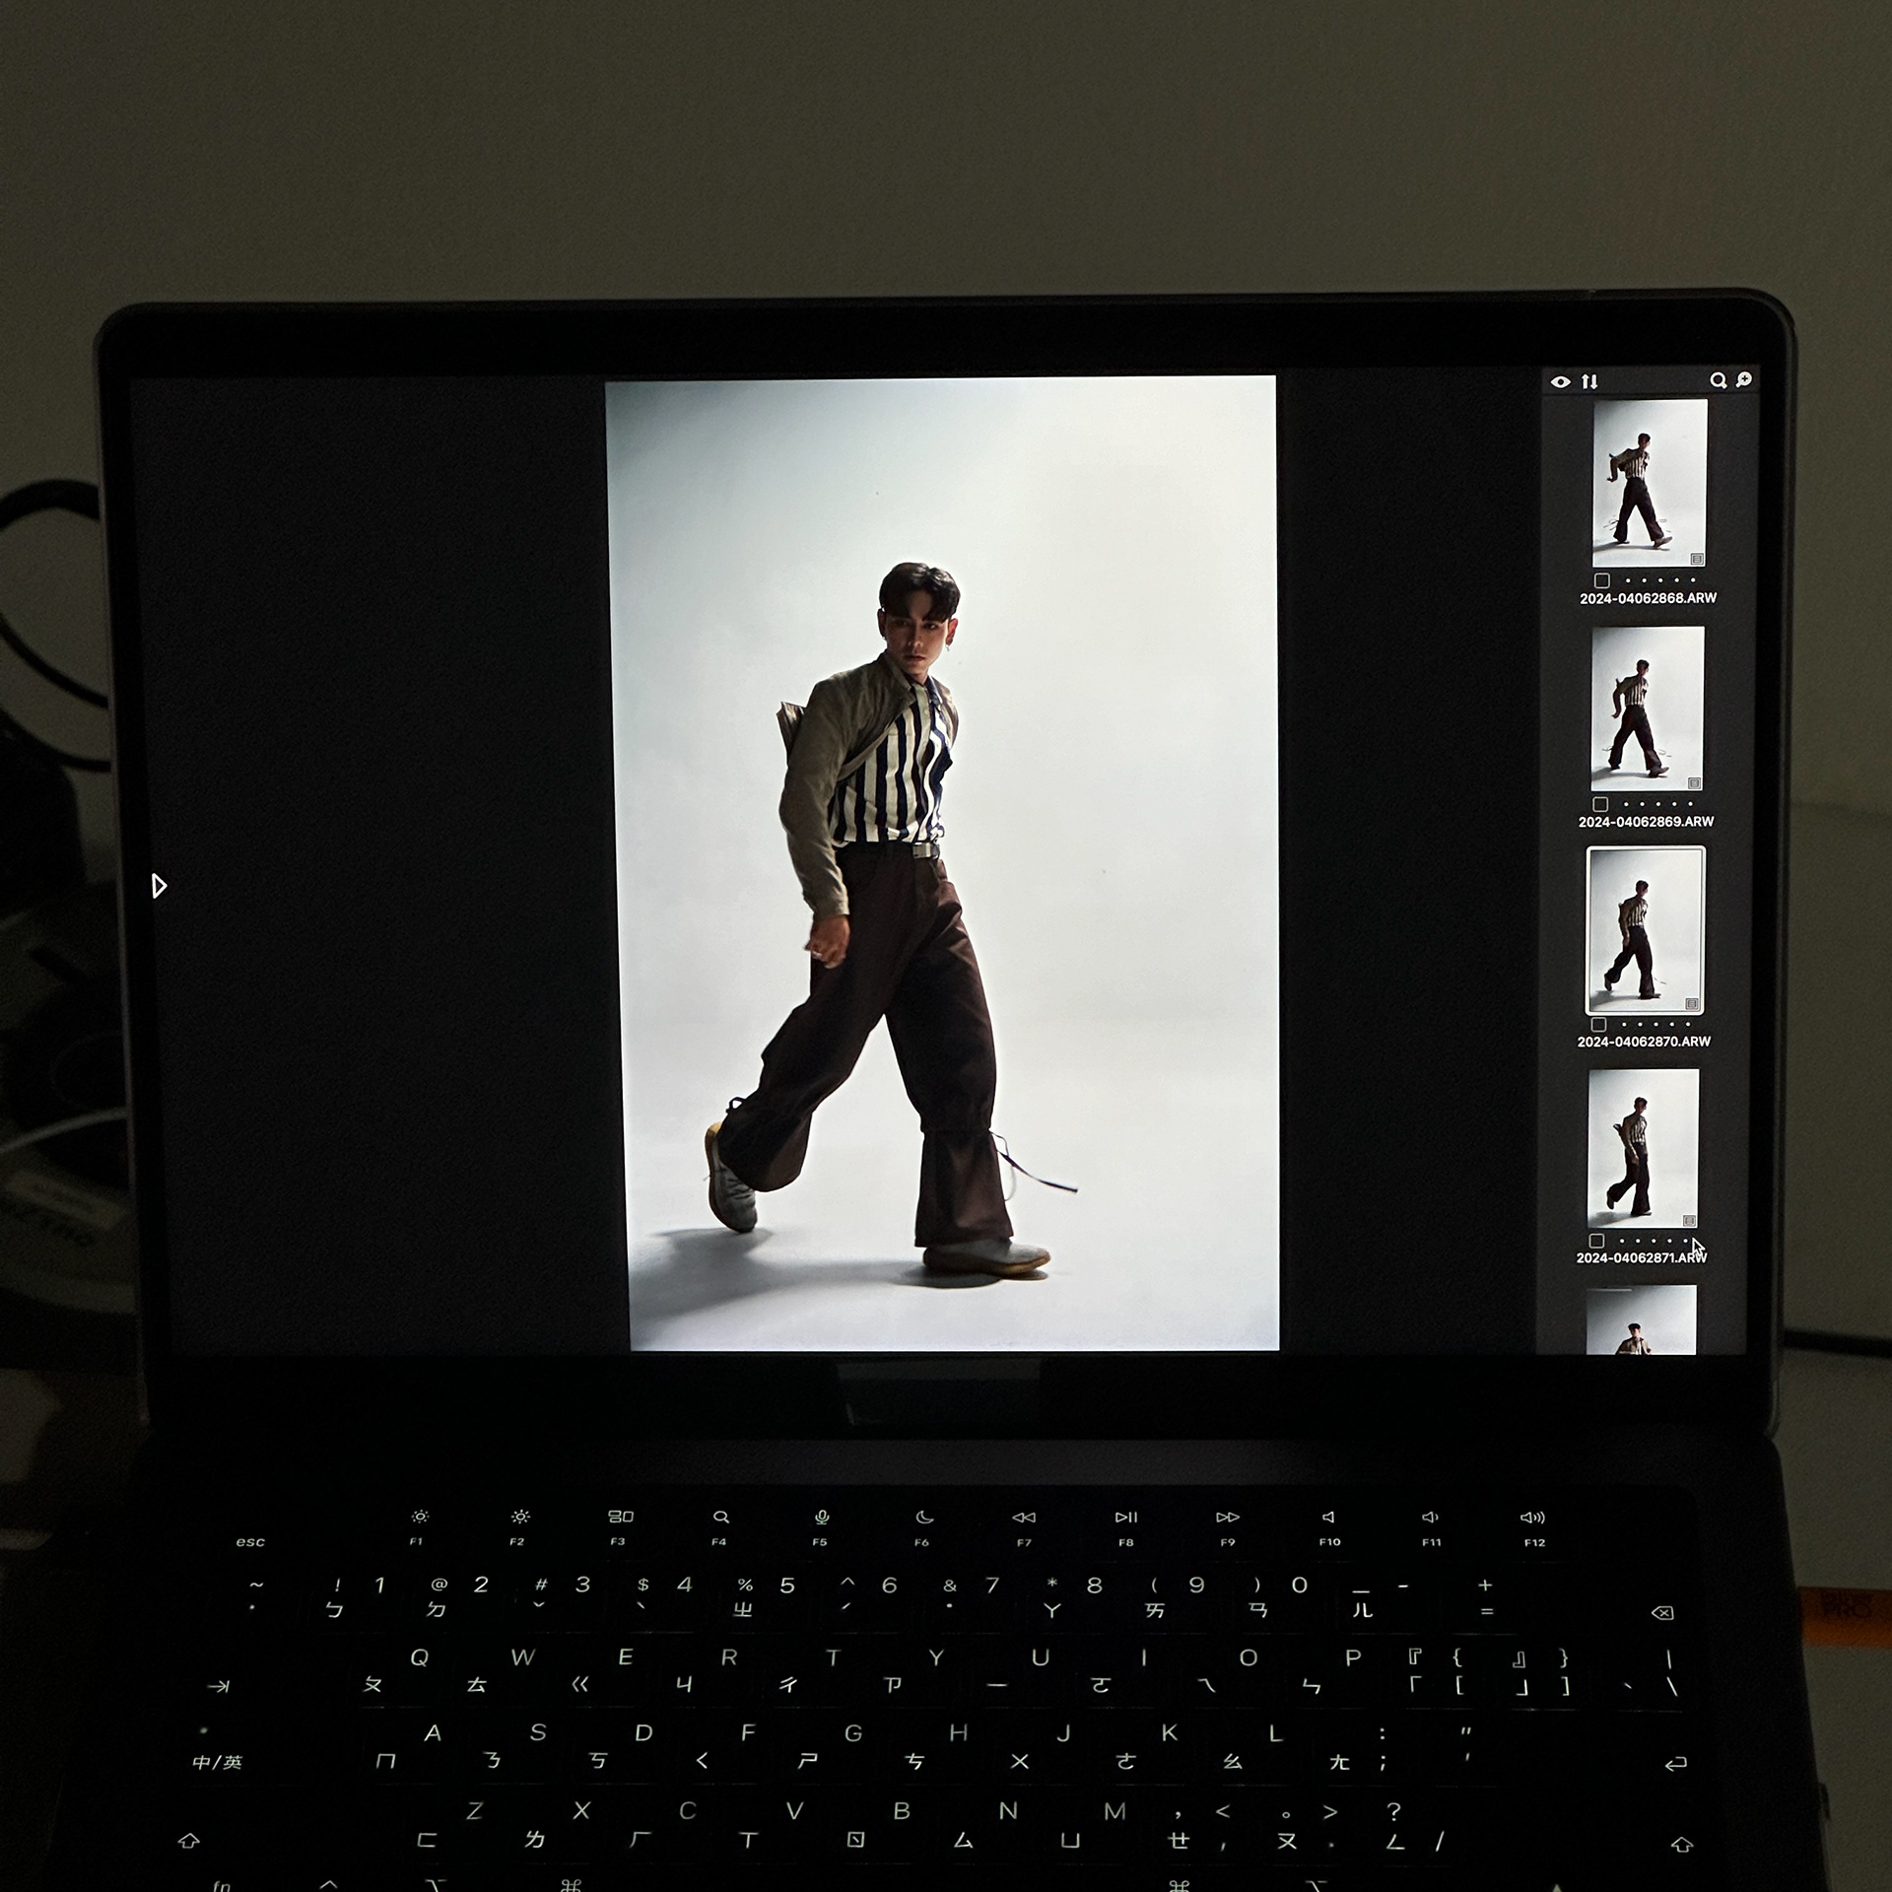Rate 2024-04062870.ARW five stars via last dot
1892x1892 pixels.
coord(1687,1024)
